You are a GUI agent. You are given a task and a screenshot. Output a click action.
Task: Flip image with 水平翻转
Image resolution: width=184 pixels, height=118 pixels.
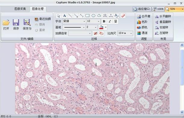coord(163,17)
